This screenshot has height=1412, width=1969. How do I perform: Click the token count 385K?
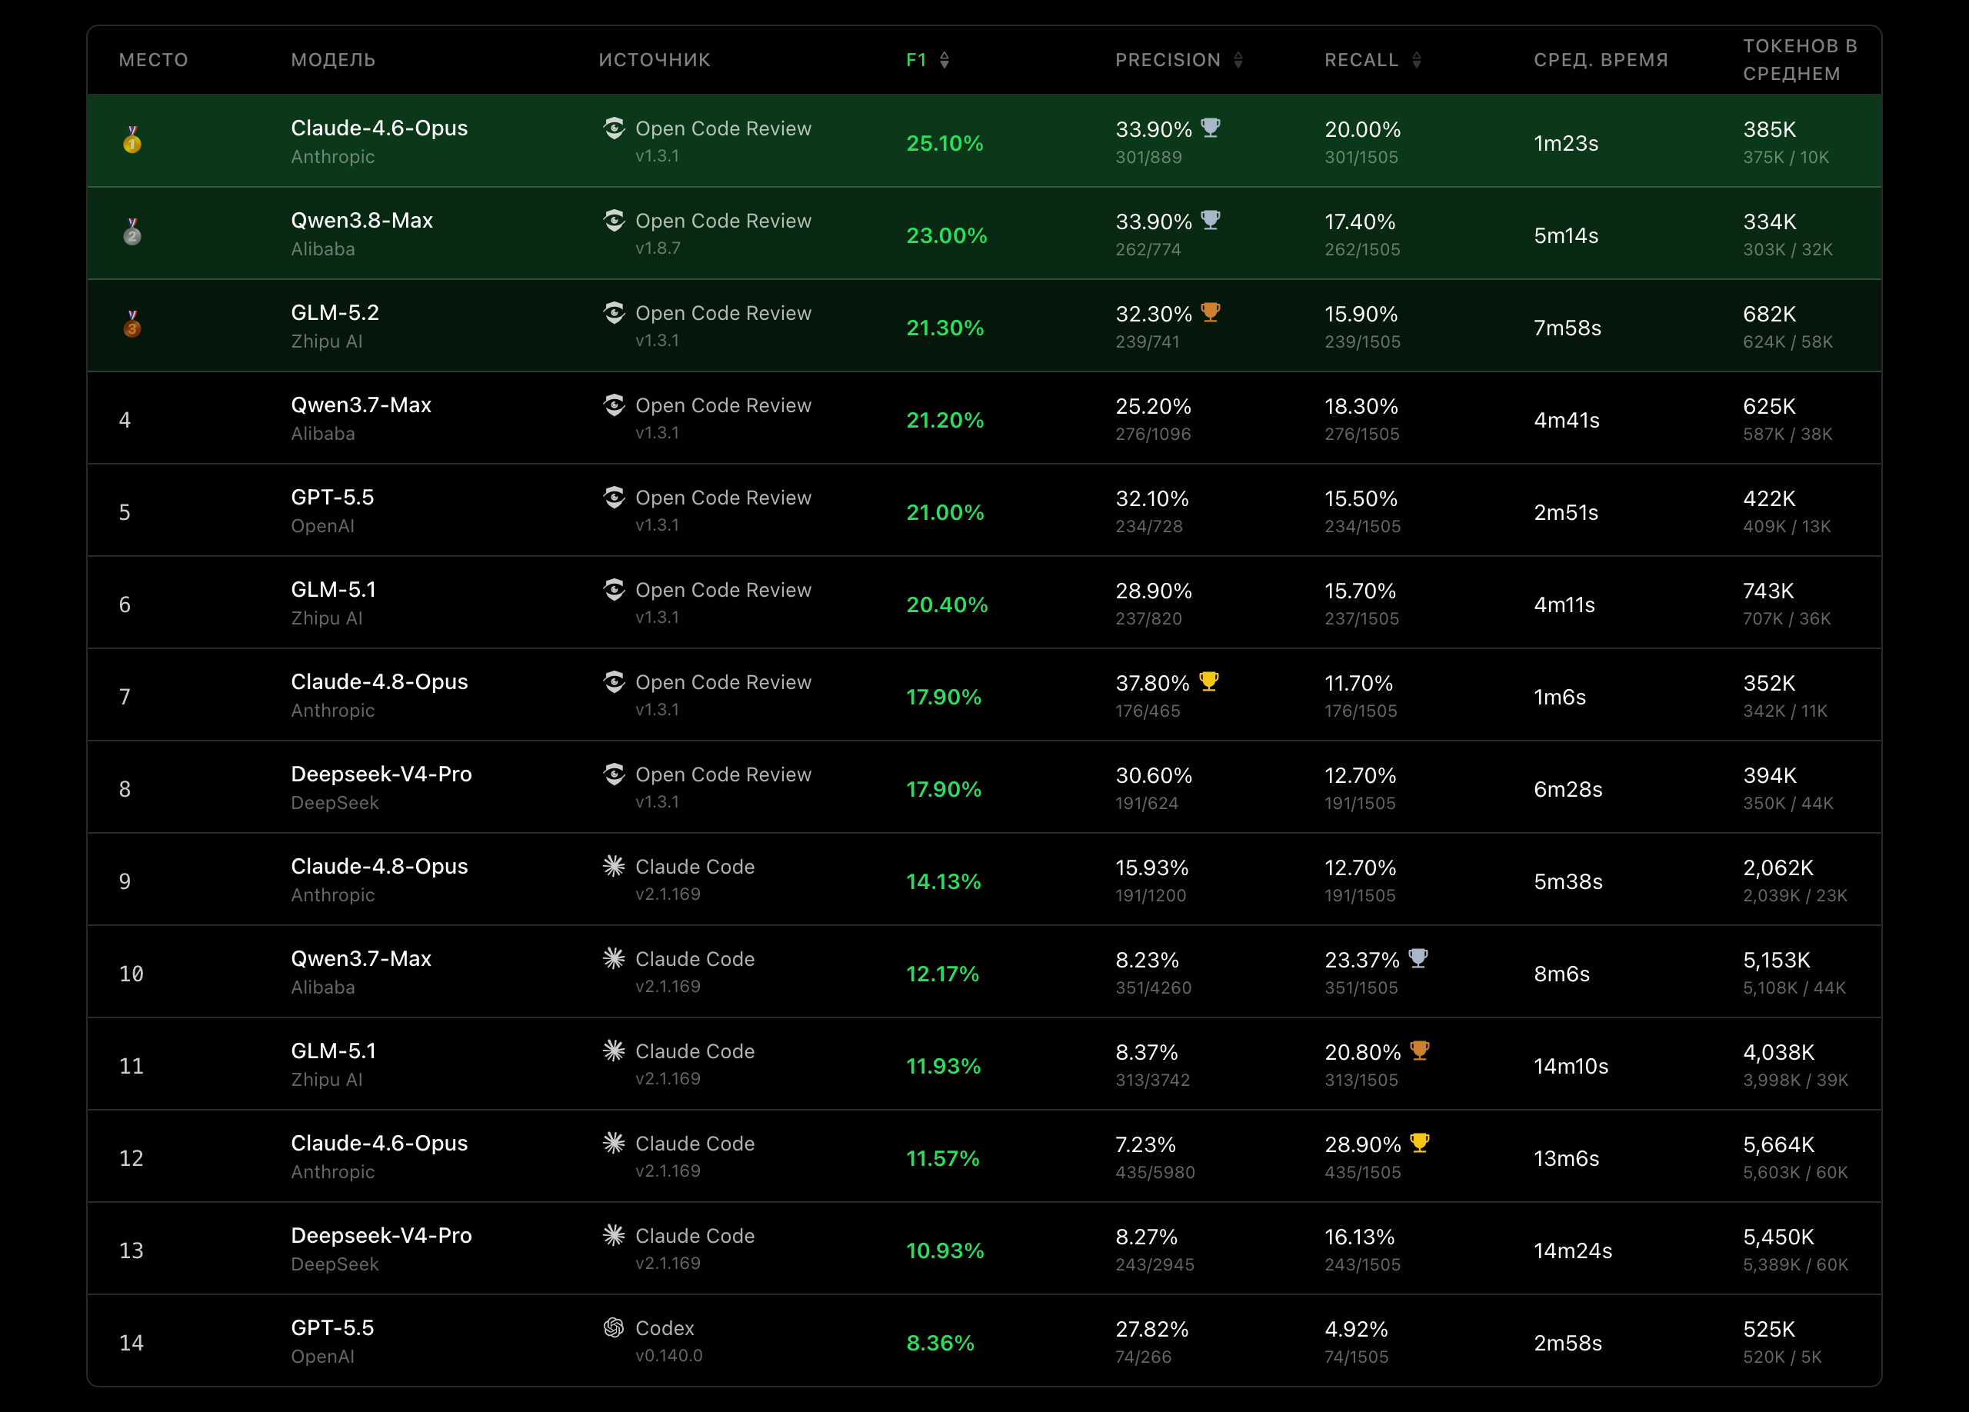(1769, 129)
